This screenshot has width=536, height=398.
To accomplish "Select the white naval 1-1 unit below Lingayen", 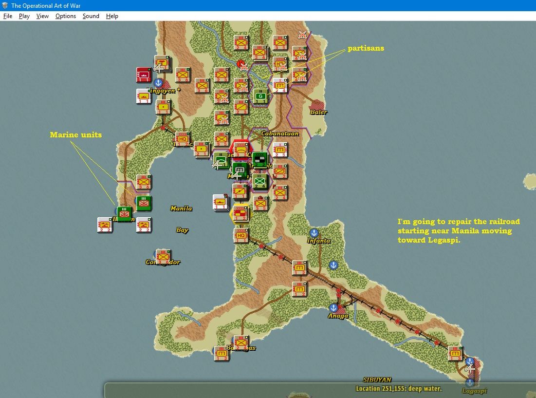I will [x=144, y=96].
